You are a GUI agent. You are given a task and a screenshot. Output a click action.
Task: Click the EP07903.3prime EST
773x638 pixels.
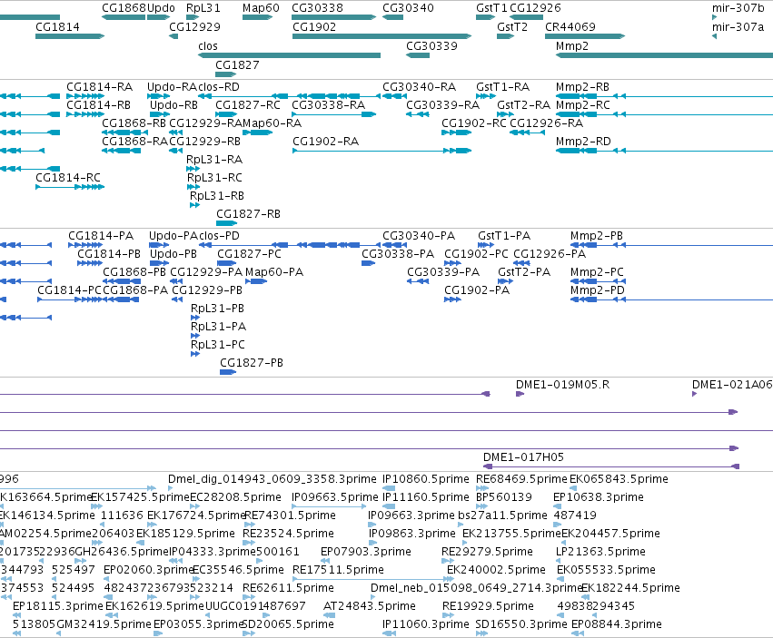click(x=324, y=561)
